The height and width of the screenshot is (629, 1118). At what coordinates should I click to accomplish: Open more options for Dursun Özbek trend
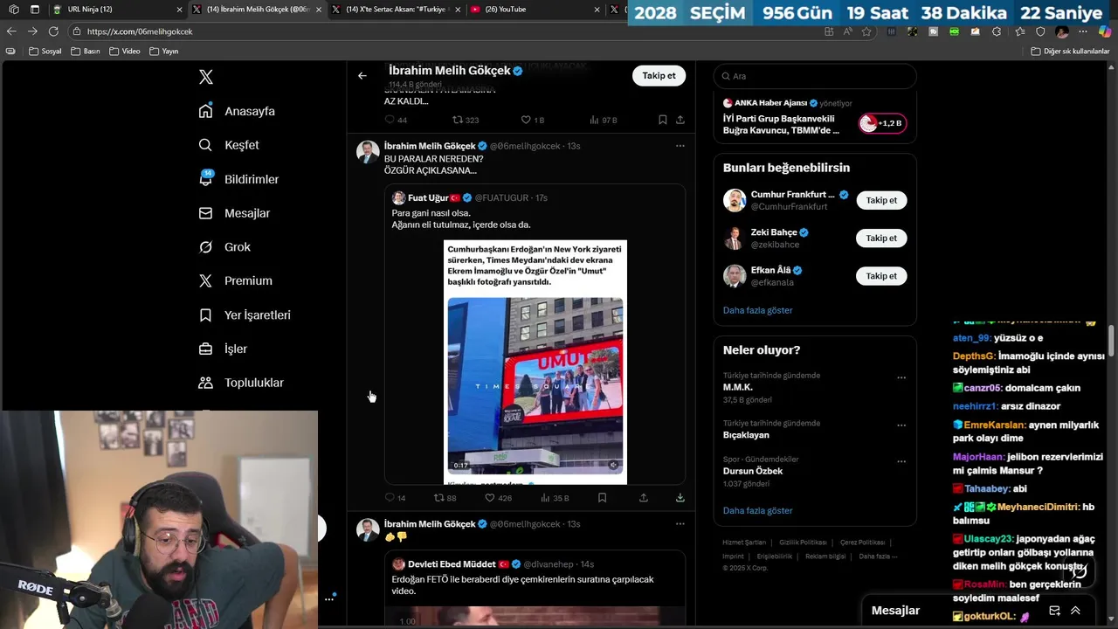pyautogui.click(x=901, y=461)
